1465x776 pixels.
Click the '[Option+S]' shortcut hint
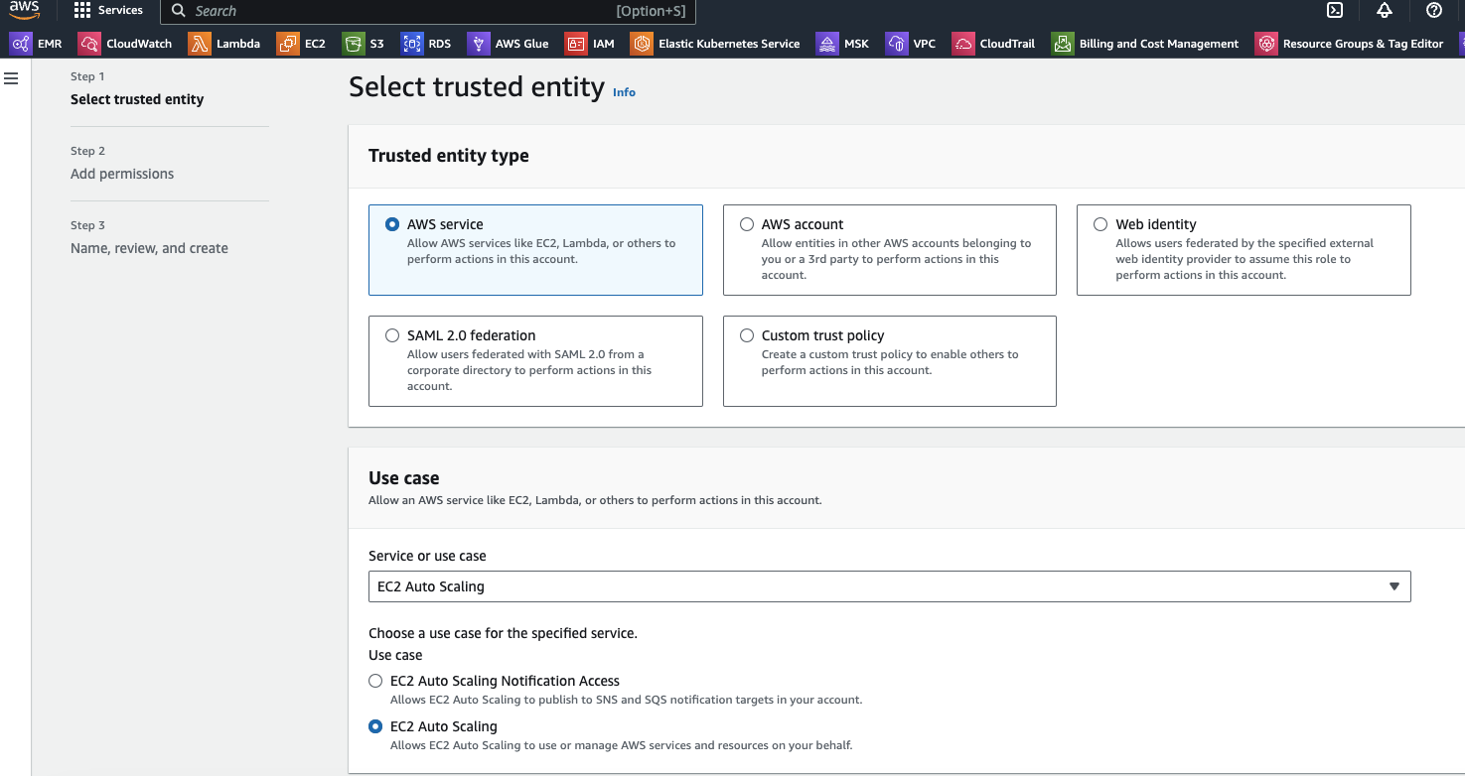[652, 11]
